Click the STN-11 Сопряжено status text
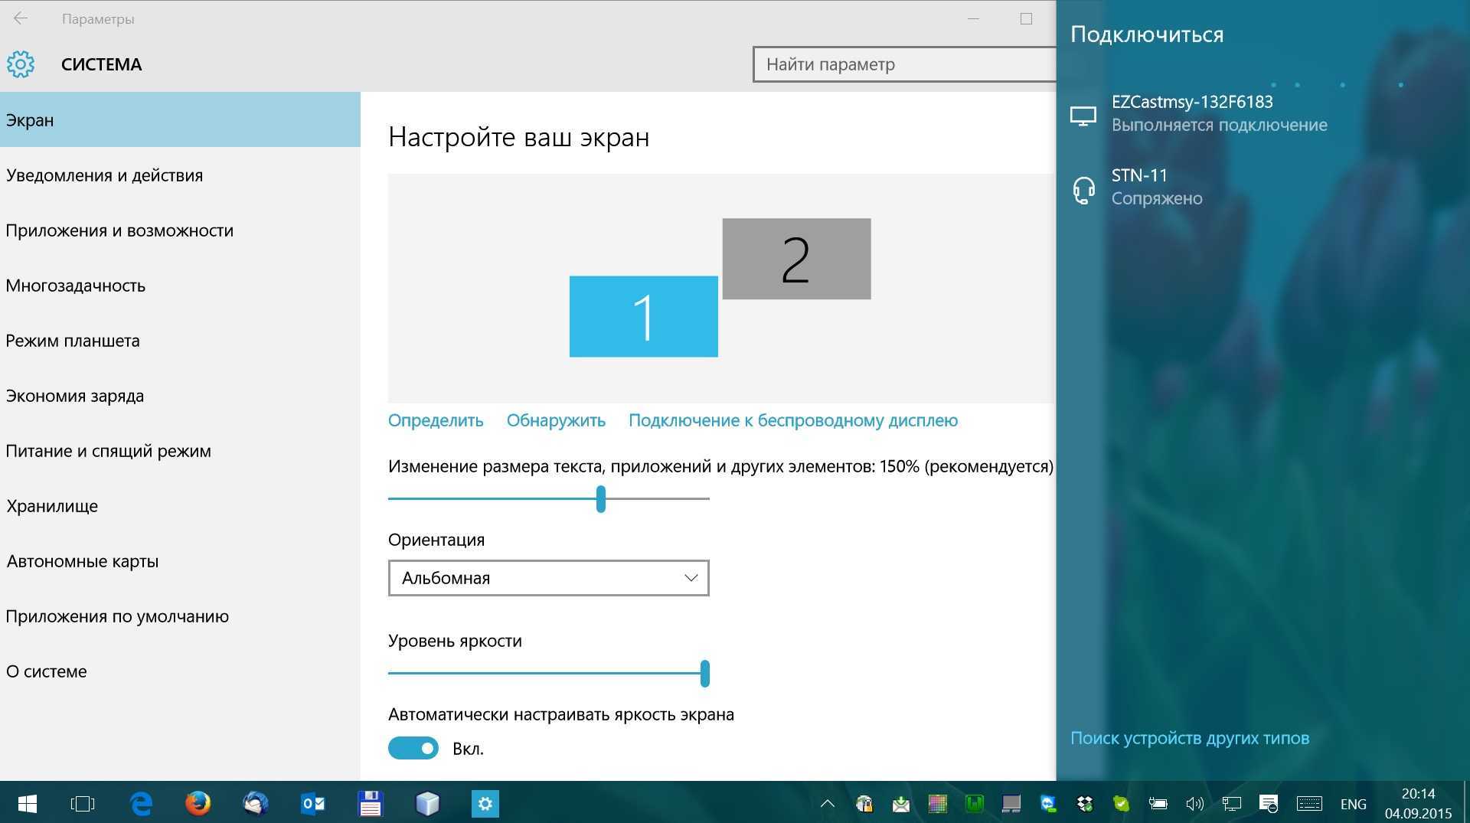The height and width of the screenshot is (823, 1470). coord(1157,198)
